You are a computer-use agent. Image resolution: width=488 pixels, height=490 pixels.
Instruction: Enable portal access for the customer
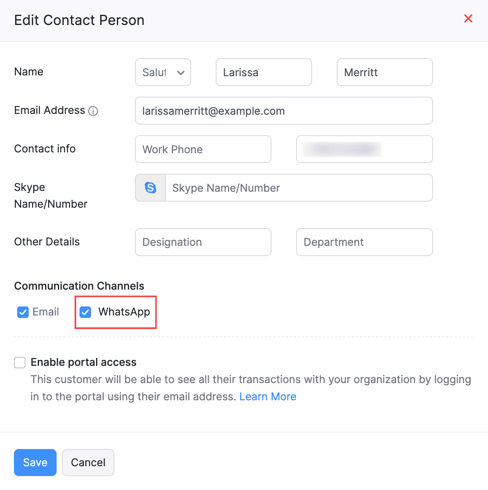pyautogui.click(x=19, y=362)
